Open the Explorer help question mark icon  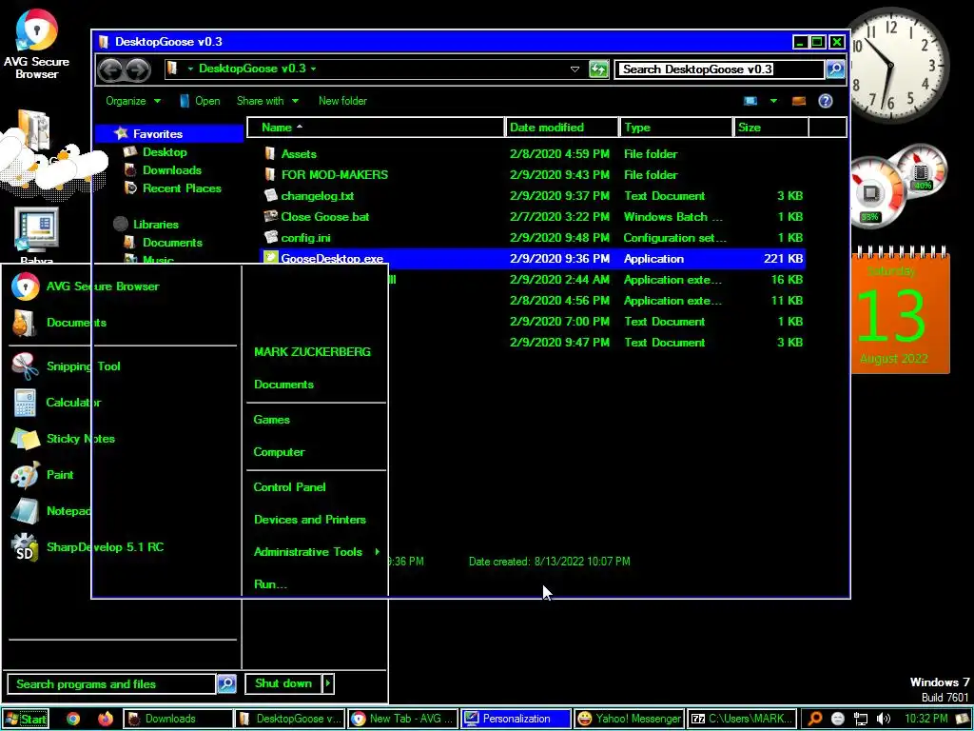(825, 101)
